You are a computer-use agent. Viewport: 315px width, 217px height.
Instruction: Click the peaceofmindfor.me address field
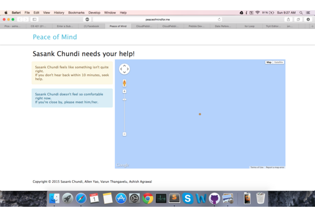158,19
